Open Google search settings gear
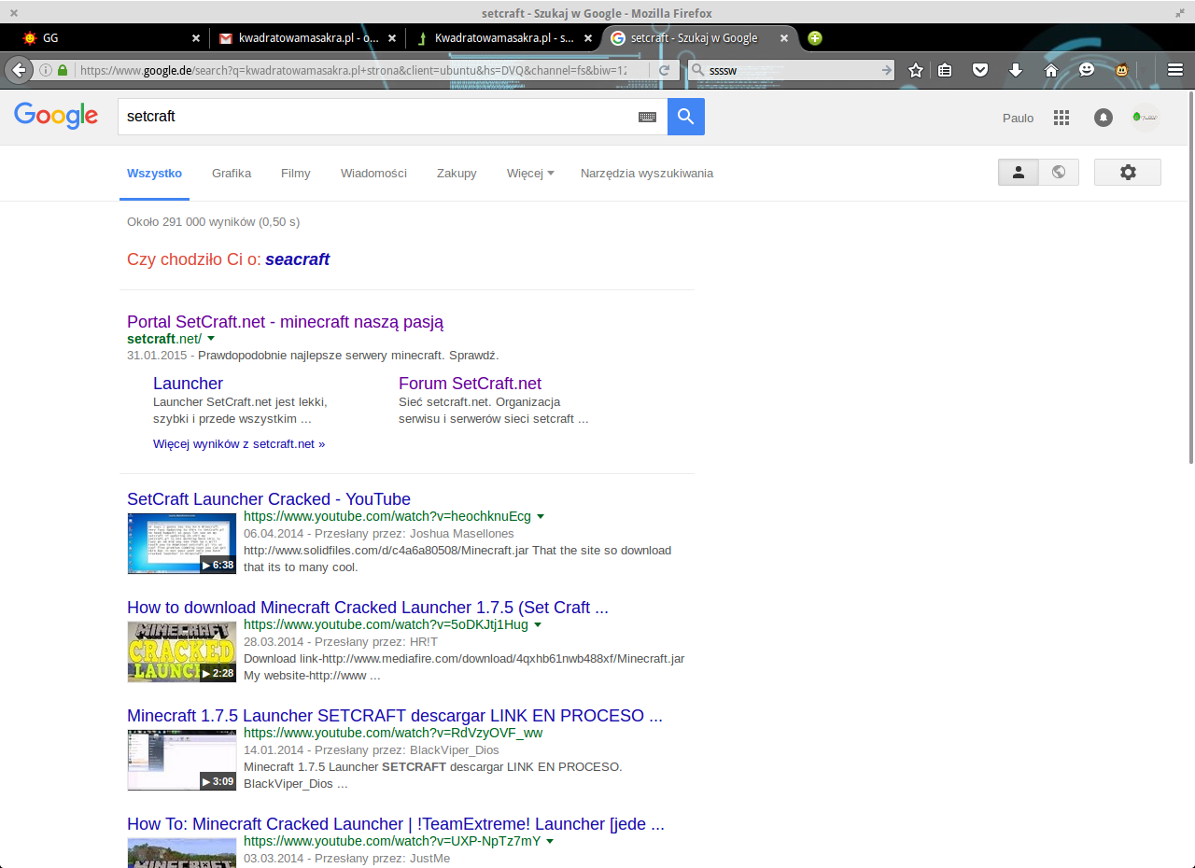The image size is (1195, 868). (x=1128, y=173)
